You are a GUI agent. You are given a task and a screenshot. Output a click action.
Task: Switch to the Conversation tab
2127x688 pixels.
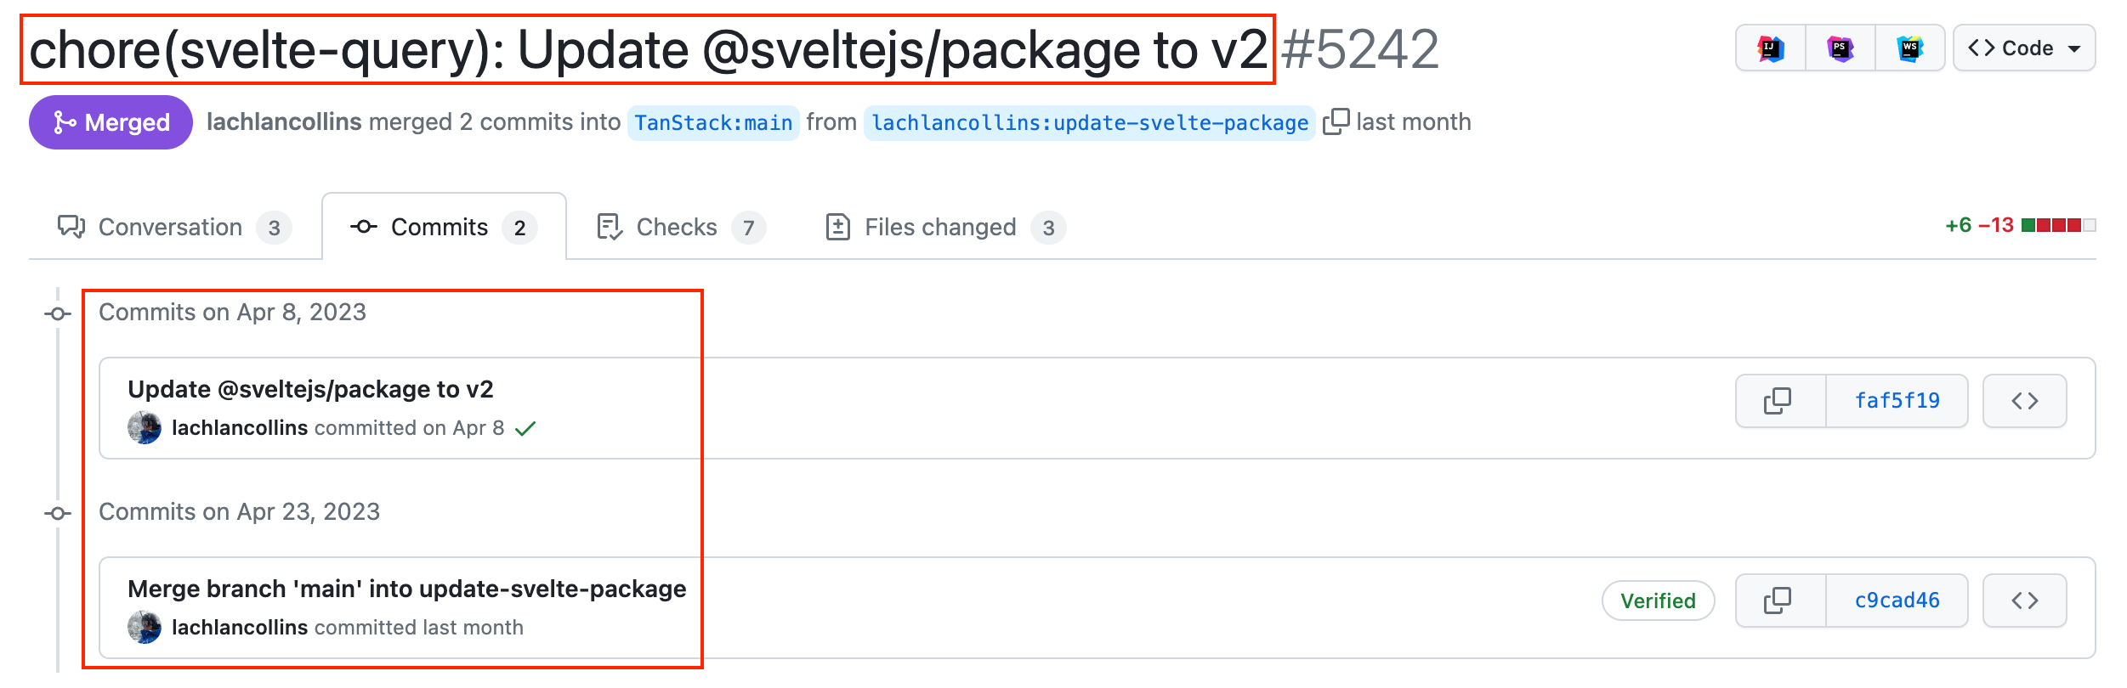click(174, 227)
